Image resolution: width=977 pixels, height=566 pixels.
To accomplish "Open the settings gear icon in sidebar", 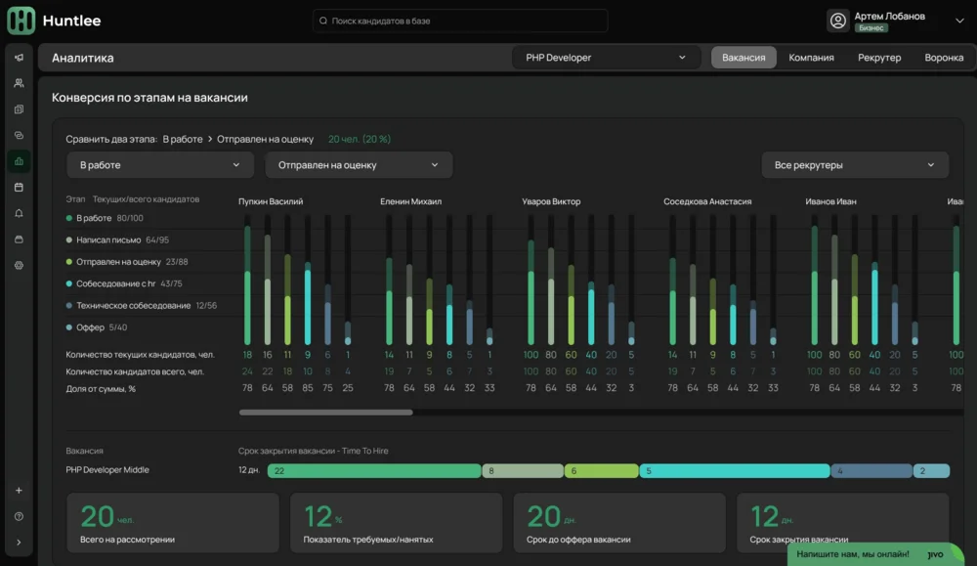I will coord(19,265).
